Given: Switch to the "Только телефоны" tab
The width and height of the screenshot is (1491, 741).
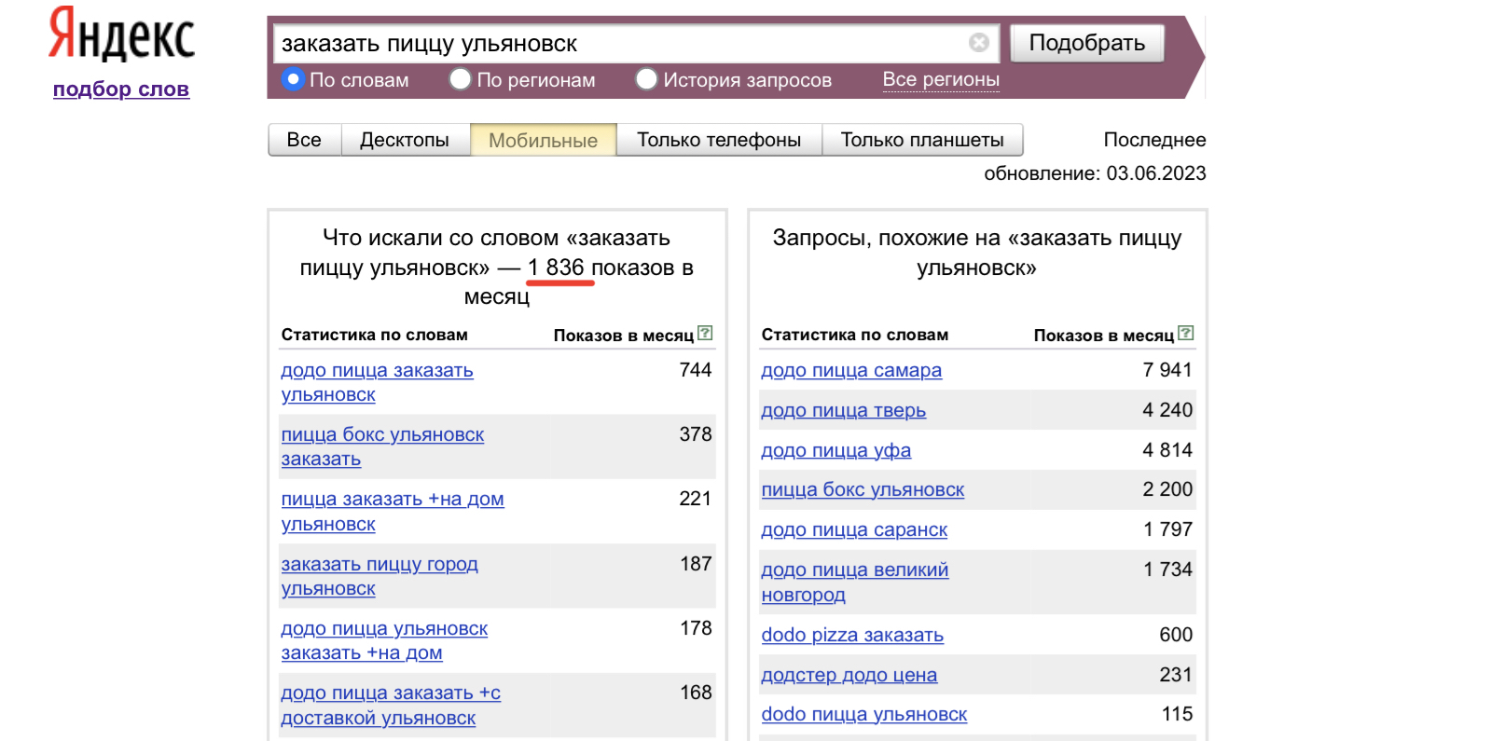Looking at the screenshot, I should (718, 140).
